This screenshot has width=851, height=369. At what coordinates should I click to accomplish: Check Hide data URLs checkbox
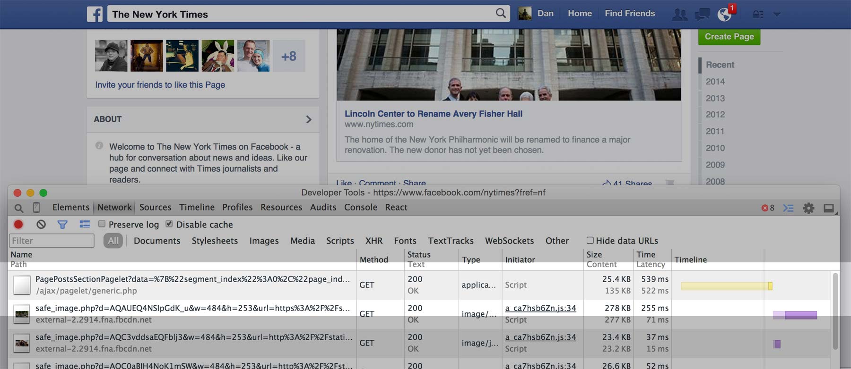coord(590,240)
